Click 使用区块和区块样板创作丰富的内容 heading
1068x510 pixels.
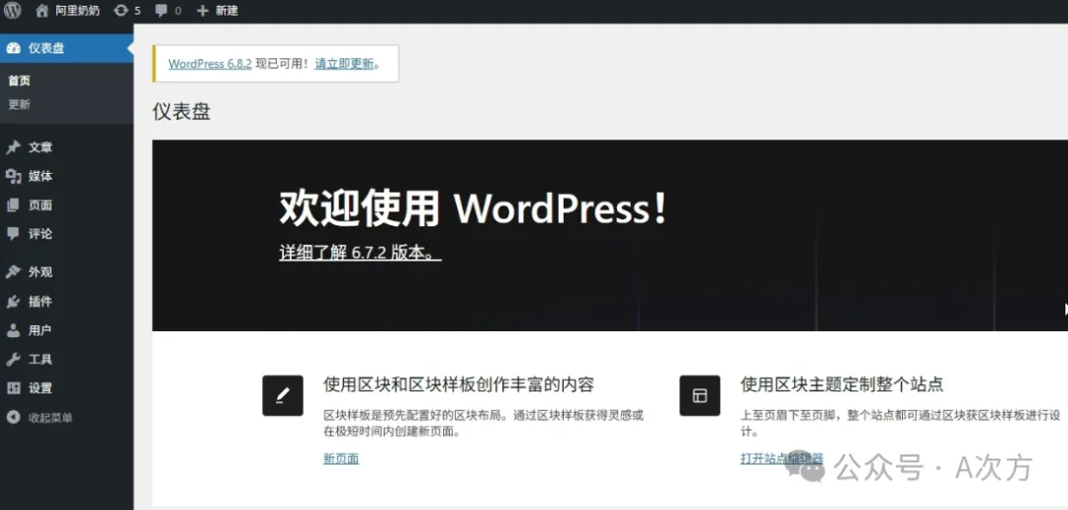click(x=459, y=384)
